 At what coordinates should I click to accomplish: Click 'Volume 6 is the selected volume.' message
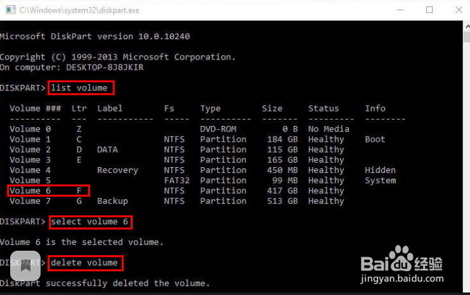(82, 242)
